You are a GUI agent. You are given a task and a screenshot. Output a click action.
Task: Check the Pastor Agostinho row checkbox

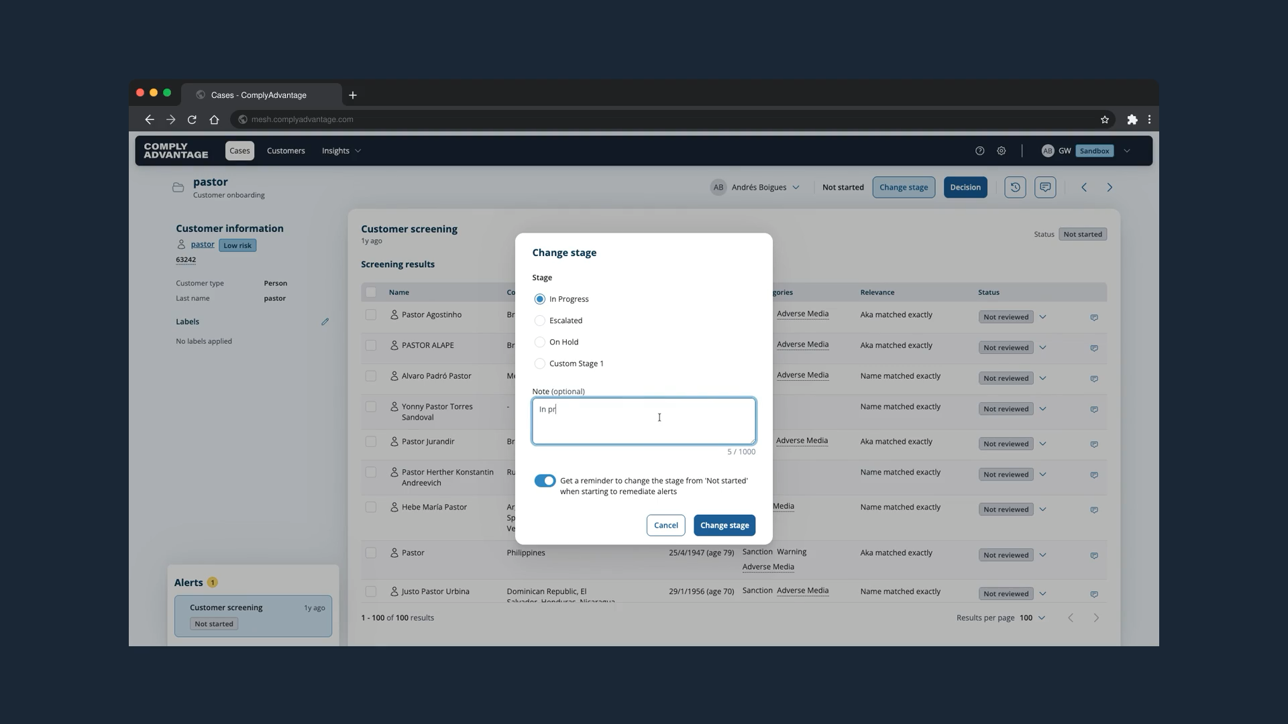click(371, 314)
